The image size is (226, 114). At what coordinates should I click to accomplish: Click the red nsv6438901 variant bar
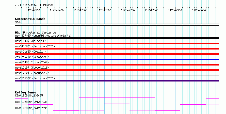point(117,49)
